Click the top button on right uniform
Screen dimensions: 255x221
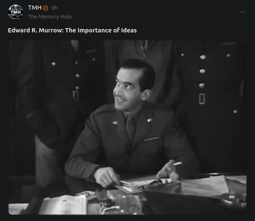[203, 57]
